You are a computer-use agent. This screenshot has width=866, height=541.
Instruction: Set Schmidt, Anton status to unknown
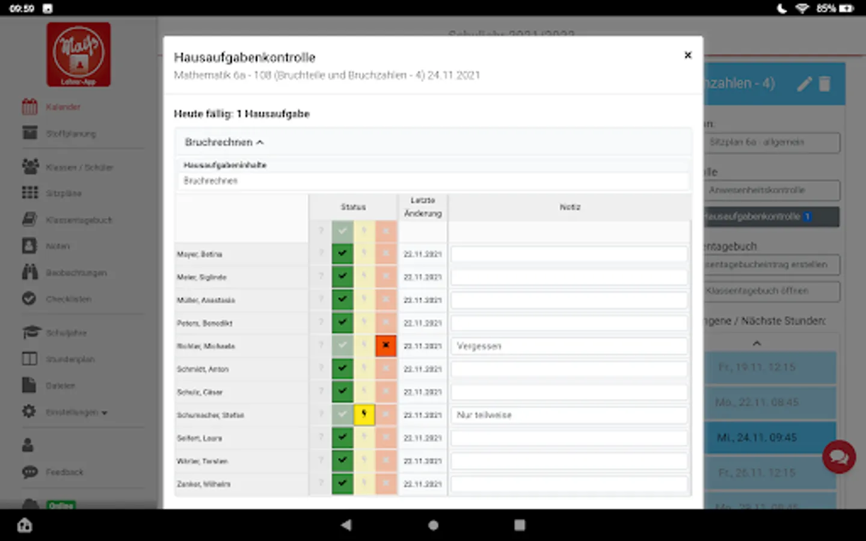tap(321, 368)
